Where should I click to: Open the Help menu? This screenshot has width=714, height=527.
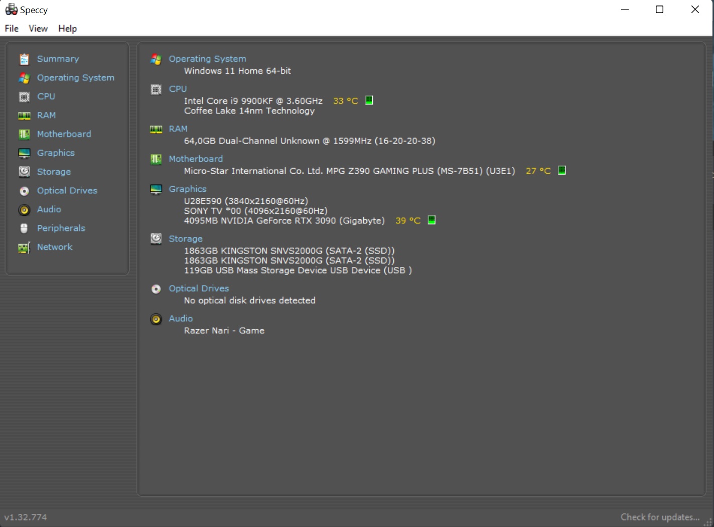[67, 29]
